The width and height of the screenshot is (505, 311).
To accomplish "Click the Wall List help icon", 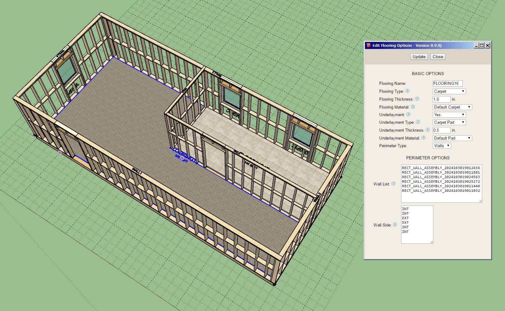I will [x=393, y=184].
